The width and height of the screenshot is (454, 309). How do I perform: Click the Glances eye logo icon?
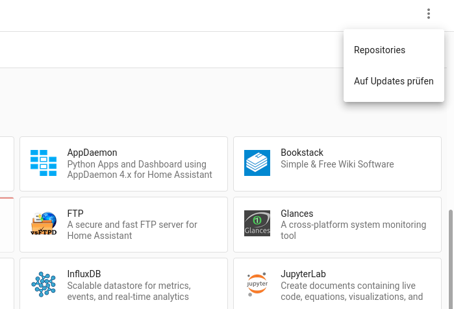257,223
